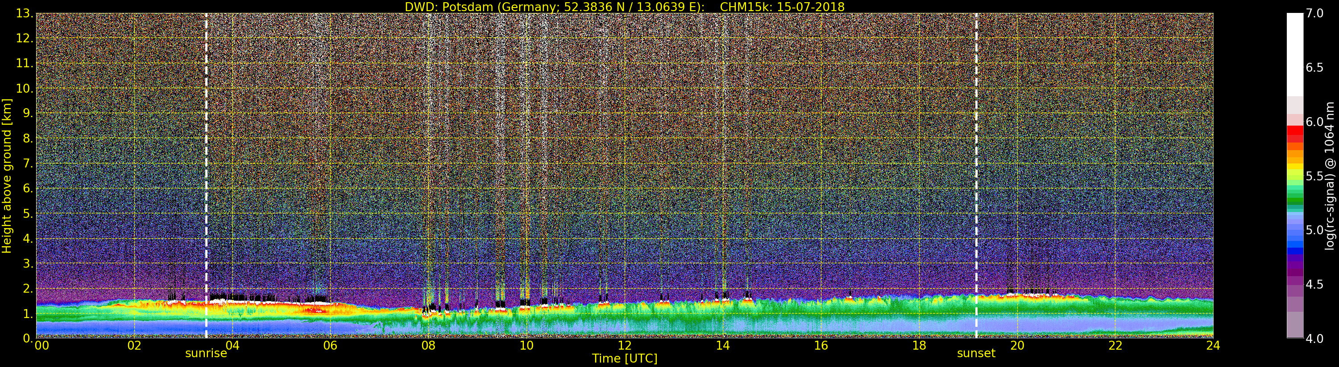Click the colorbar tick label '5.5'
1339x367 pixels.
1314,176
